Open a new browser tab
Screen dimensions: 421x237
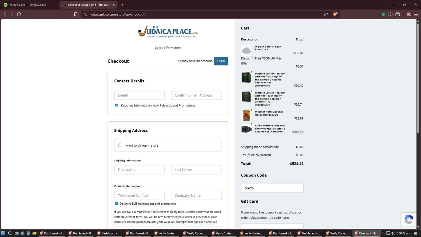tap(122, 5)
